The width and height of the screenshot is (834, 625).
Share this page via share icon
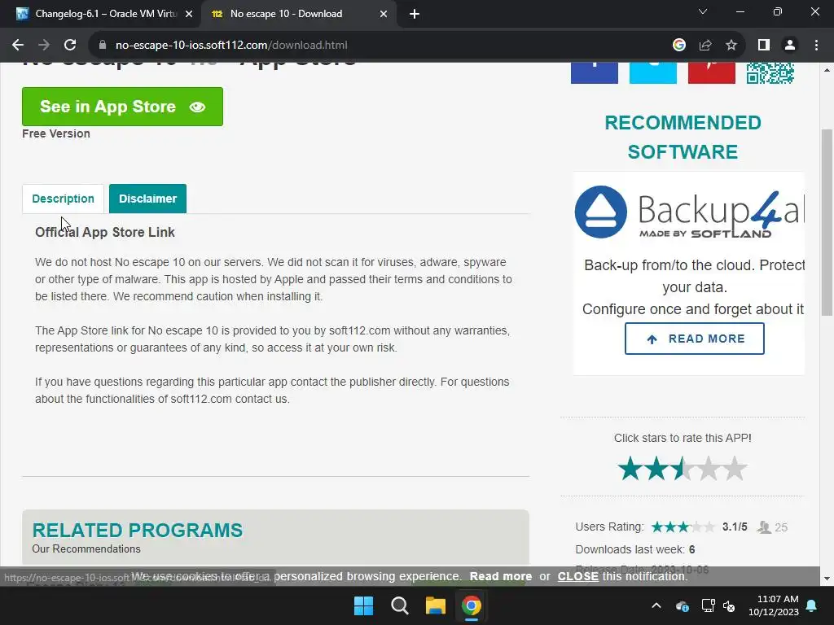(x=705, y=46)
